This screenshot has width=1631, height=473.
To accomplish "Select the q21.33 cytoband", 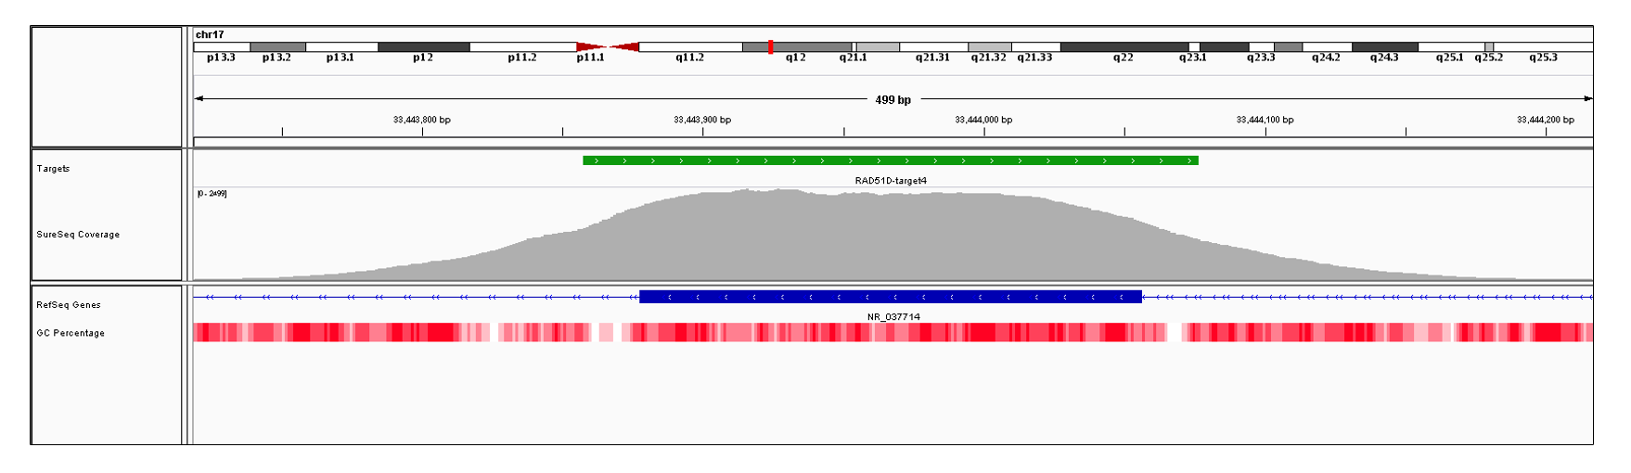I will pos(1035,46).
